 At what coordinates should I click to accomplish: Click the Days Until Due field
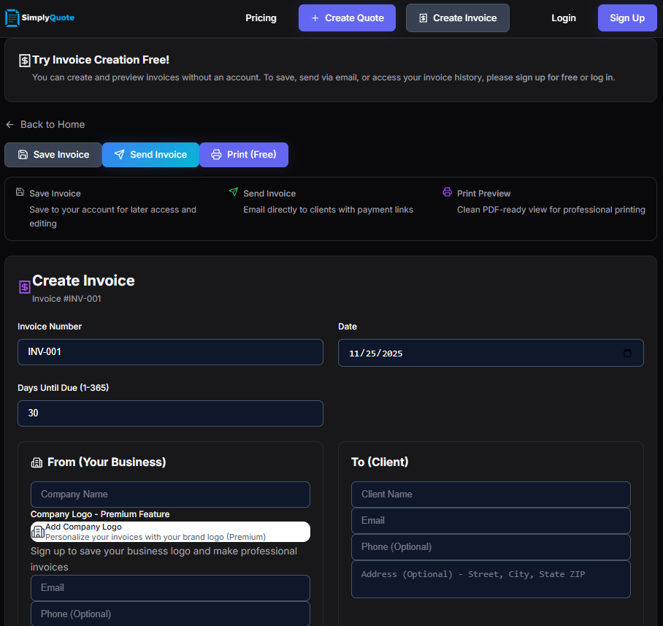(170, 413)
